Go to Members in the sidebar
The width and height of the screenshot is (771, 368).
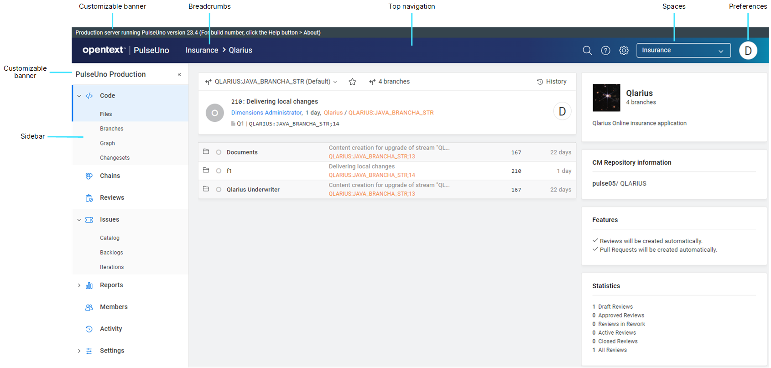[114, 307]
